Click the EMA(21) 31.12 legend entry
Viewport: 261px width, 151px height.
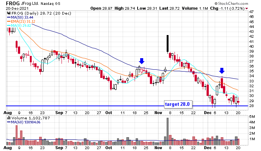click(x=21, y=21)
